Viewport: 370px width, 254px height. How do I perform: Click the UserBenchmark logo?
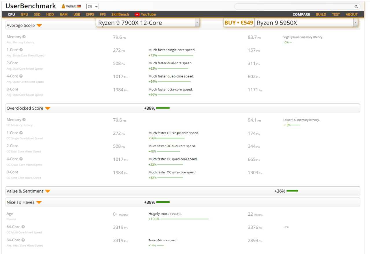tap(31, 6)
